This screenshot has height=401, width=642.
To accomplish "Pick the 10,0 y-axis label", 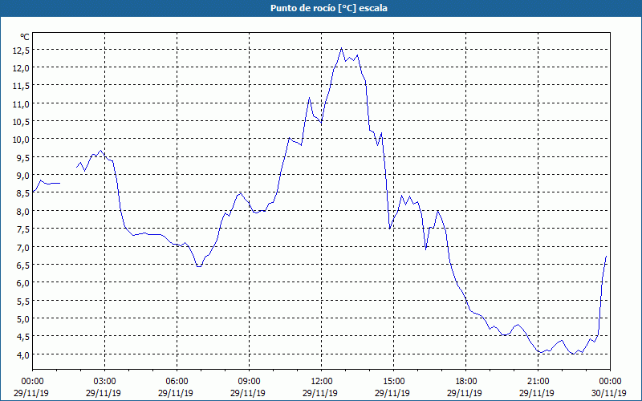I will 22,140.
